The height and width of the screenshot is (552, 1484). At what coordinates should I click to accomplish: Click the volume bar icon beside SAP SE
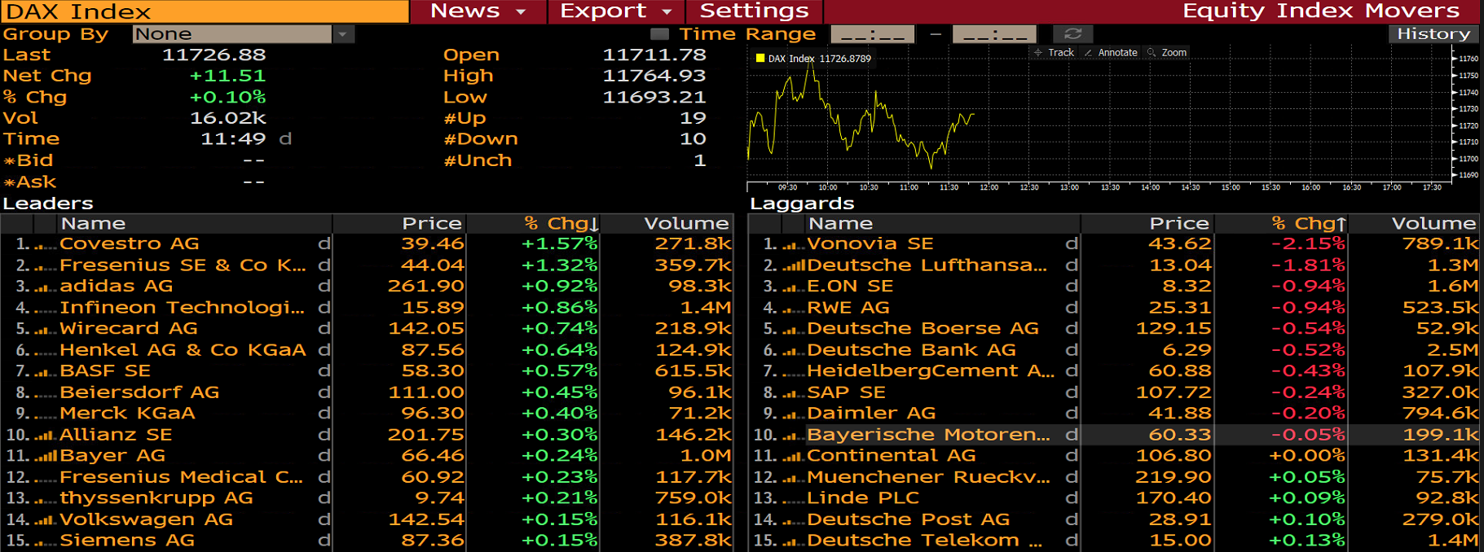(793, 392)
